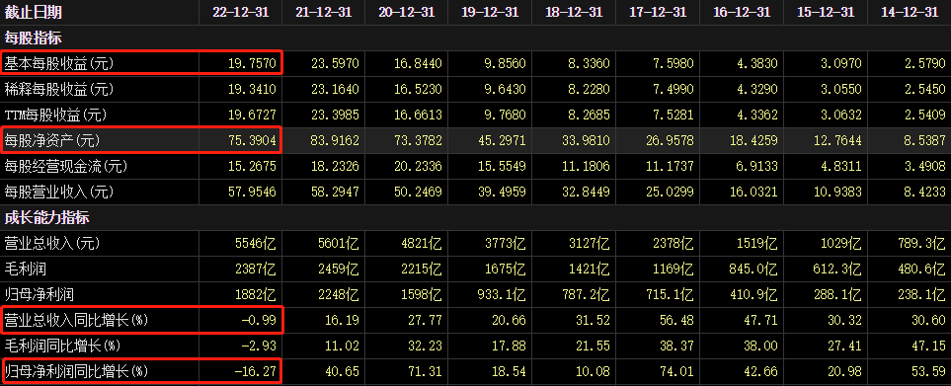The width and height of the screenshot is (951, 386).
Task: Select the 稀释每股收益(元) row label
Action: click(x=59, y=89)
